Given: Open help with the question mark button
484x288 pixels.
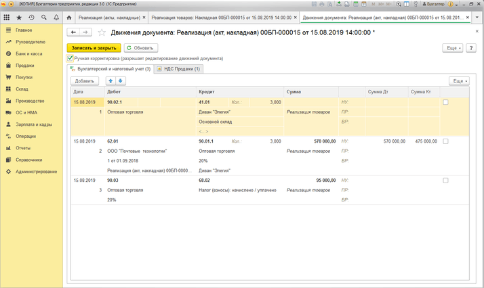Looking at the screenshot, I should [471, 48].
